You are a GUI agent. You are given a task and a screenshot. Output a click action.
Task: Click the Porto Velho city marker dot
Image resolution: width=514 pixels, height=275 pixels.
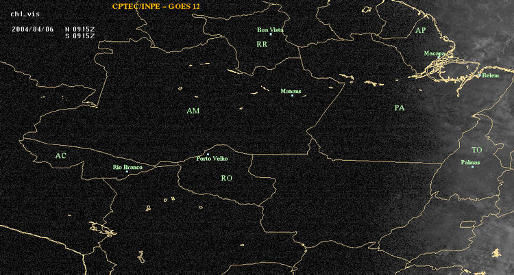(x=208, y=154)
